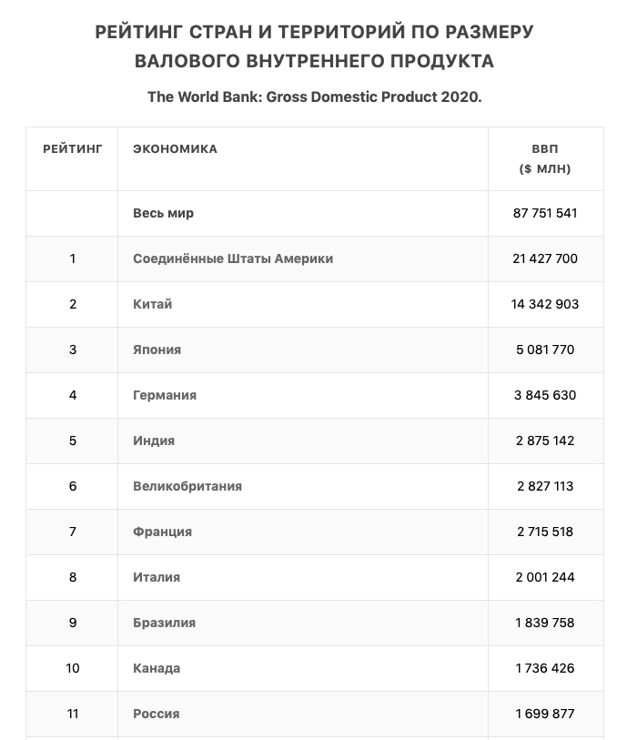The height and width of the screenshot is (740, 617).
Task: Click the Япония link
Action: tap(157, 350)
